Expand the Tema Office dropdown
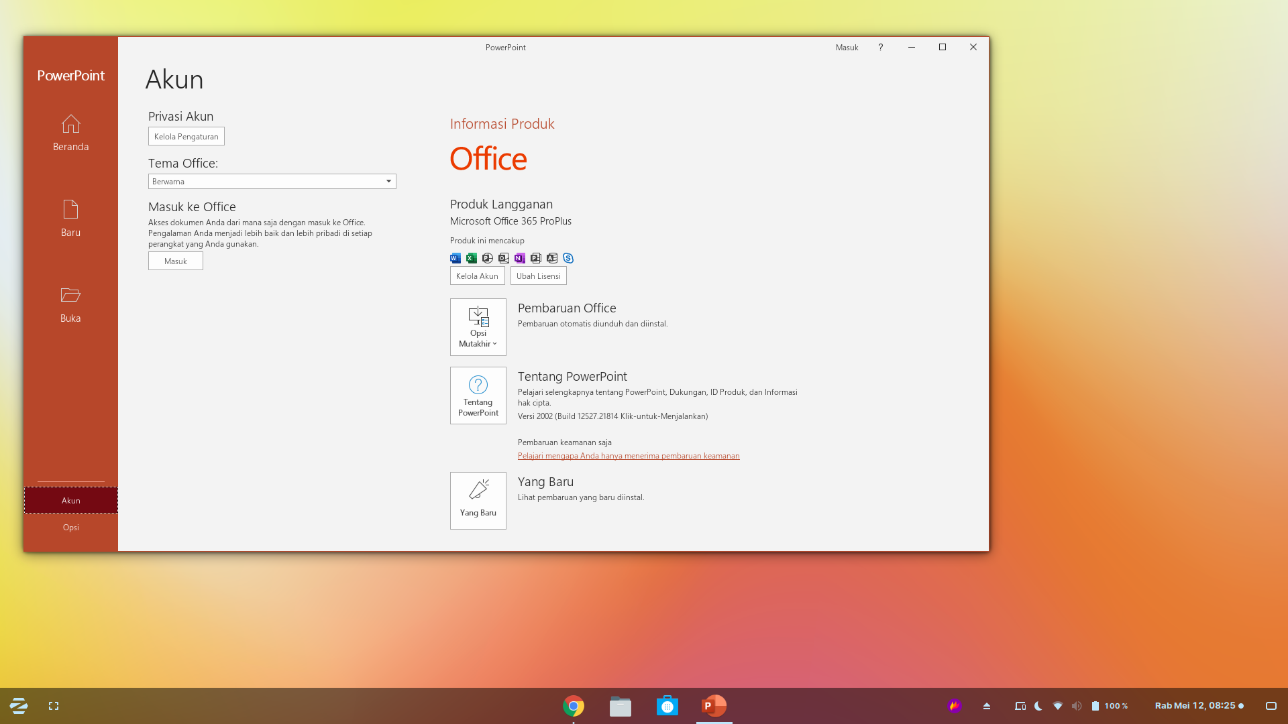 388,181
